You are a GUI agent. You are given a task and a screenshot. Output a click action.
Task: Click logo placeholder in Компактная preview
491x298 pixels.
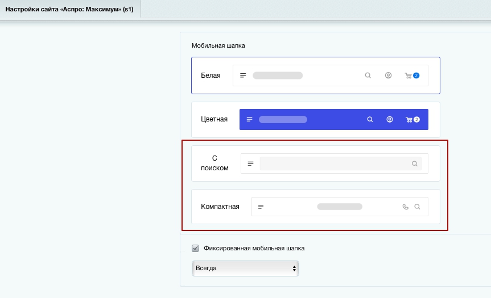pos(340,207)
